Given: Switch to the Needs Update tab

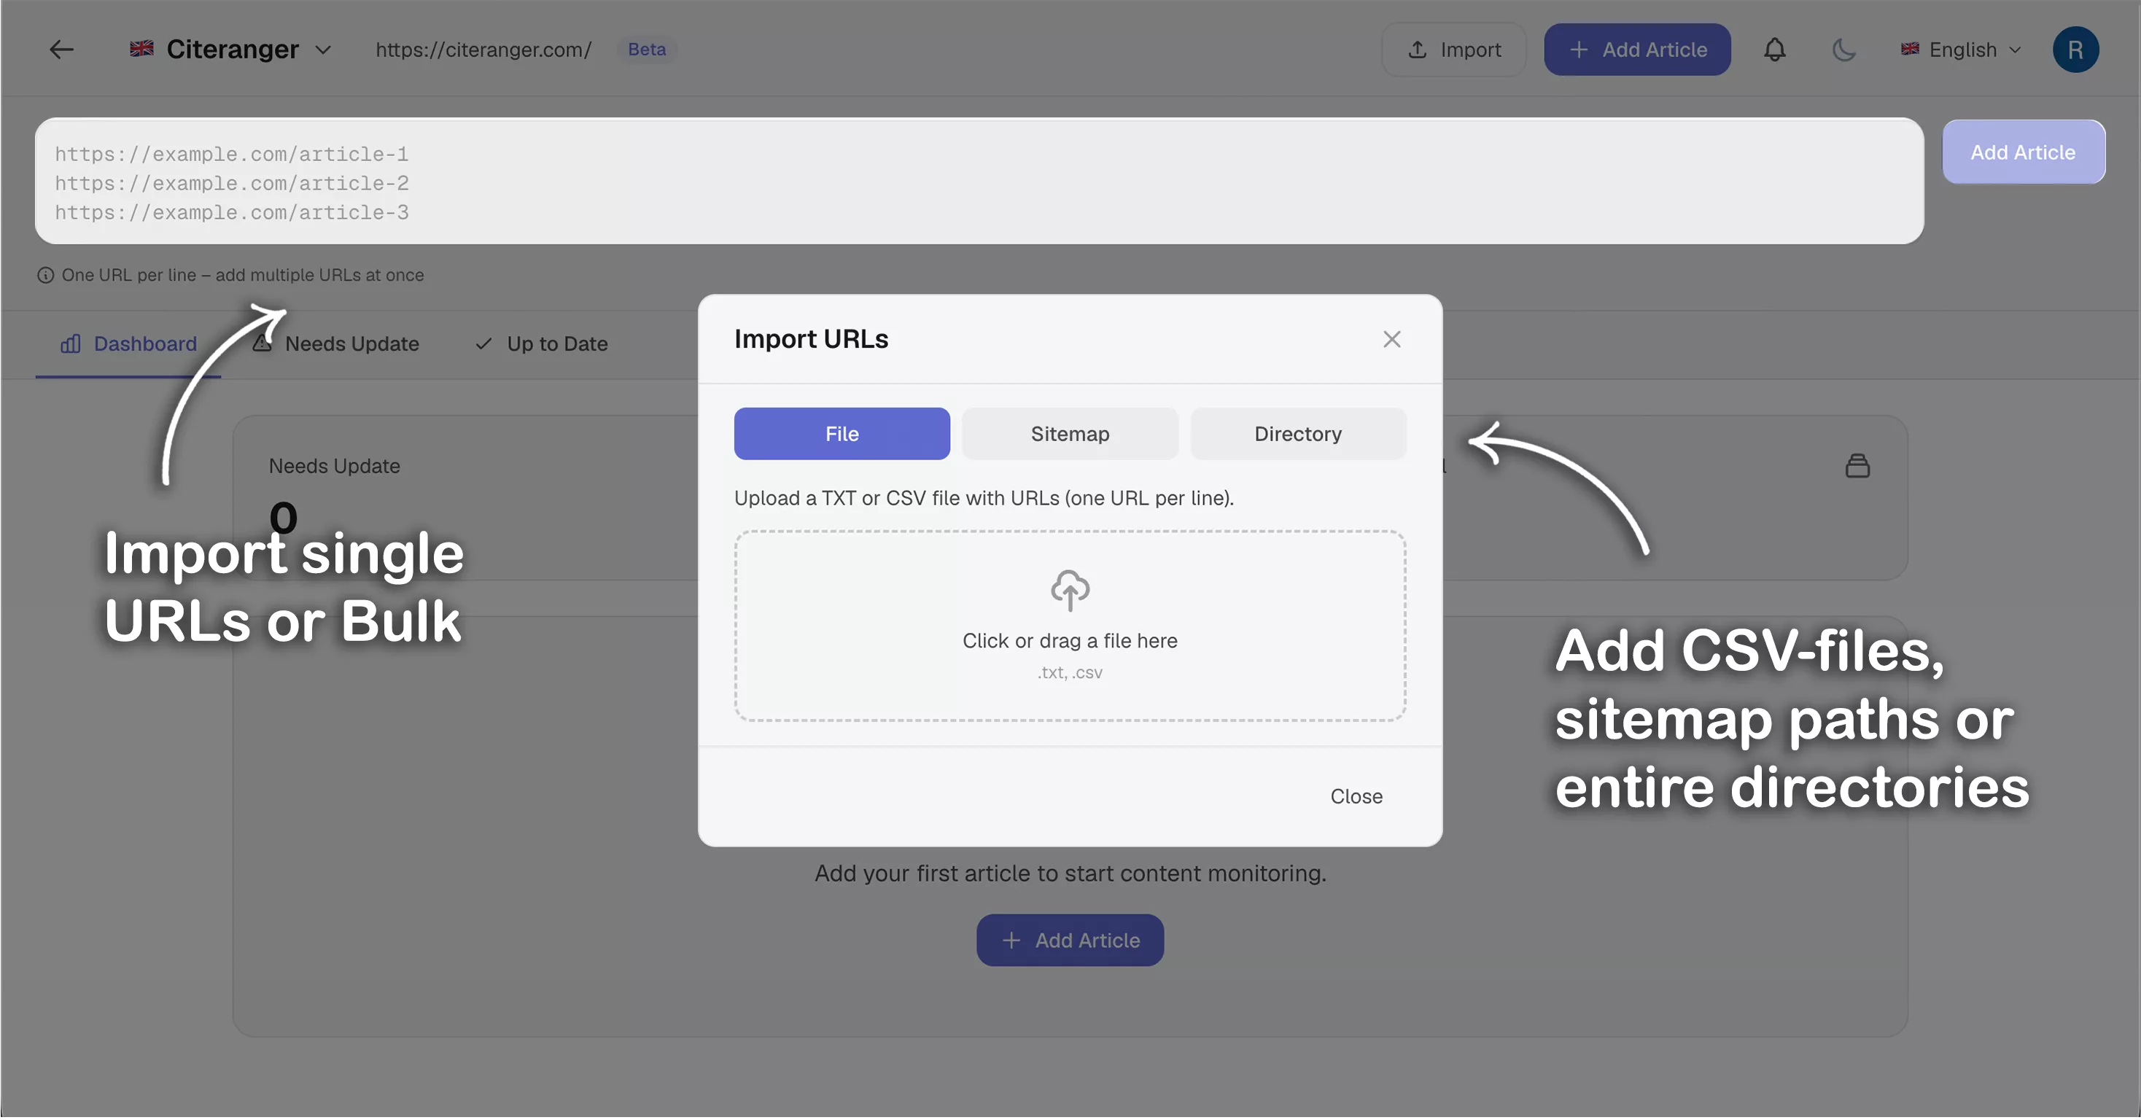Looking at the screenshot, I should [335, 344].
